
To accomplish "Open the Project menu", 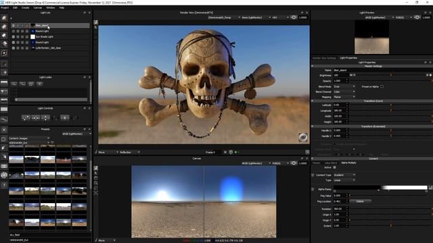I will pos(5,7).
